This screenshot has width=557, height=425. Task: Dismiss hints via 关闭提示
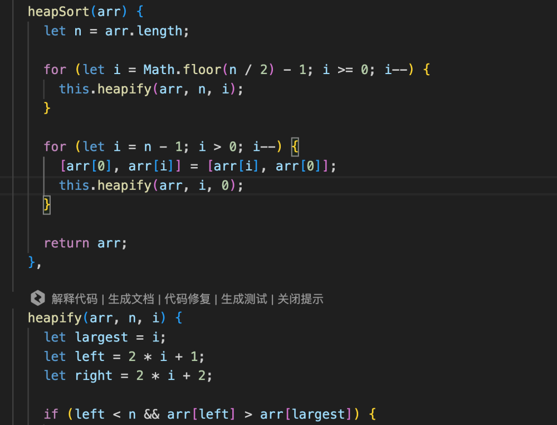(x=300, y=299)
